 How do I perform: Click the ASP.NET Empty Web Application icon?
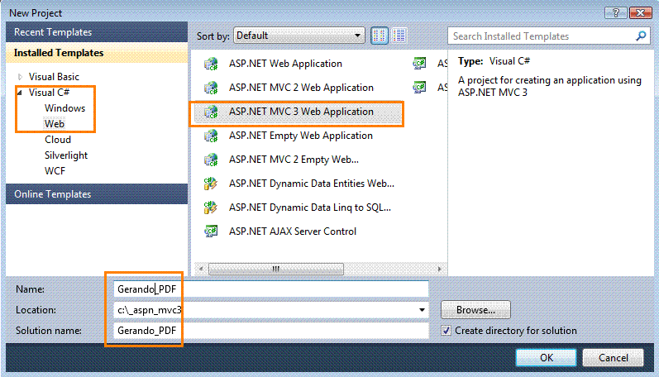pos(211,136)
